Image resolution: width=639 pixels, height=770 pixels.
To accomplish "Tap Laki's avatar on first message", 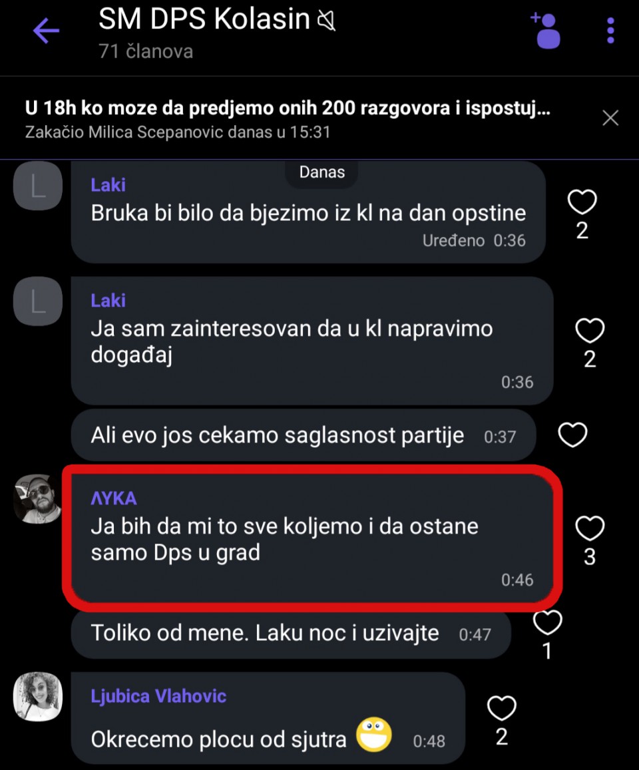I will (x=37, y=186).
